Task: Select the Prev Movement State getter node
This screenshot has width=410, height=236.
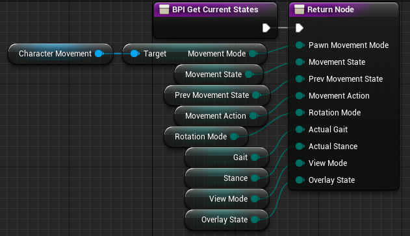Action: pos(217,95)
